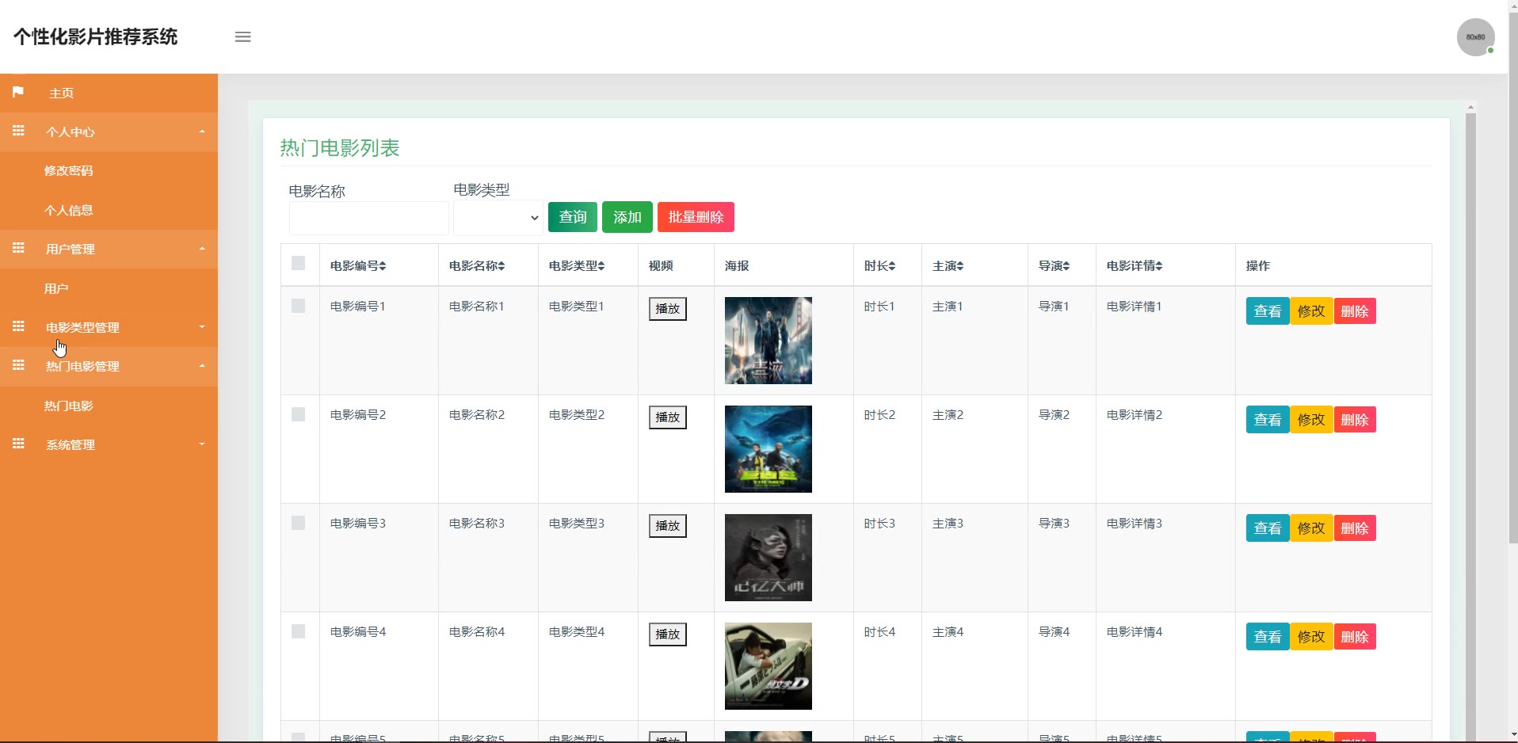
Task: Edit the 电影名称3 row with 修改
Action: coord(1311,528)
